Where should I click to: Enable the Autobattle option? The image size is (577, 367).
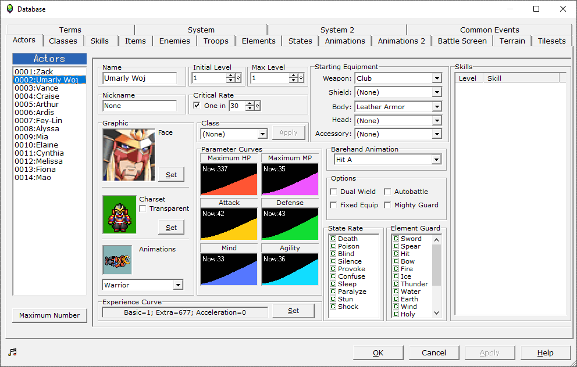tap(387, 192)
